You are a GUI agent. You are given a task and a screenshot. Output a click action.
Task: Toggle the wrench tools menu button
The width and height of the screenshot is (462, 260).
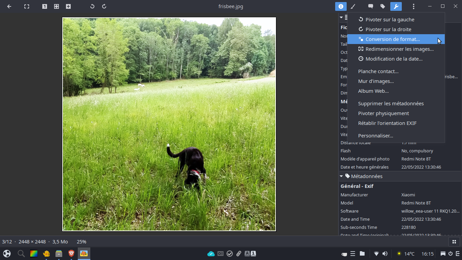396,6
